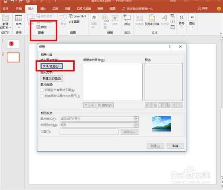Click decrease brightness icon under preview
This screenshot has height=190, width=223.
tap(180, 105)
